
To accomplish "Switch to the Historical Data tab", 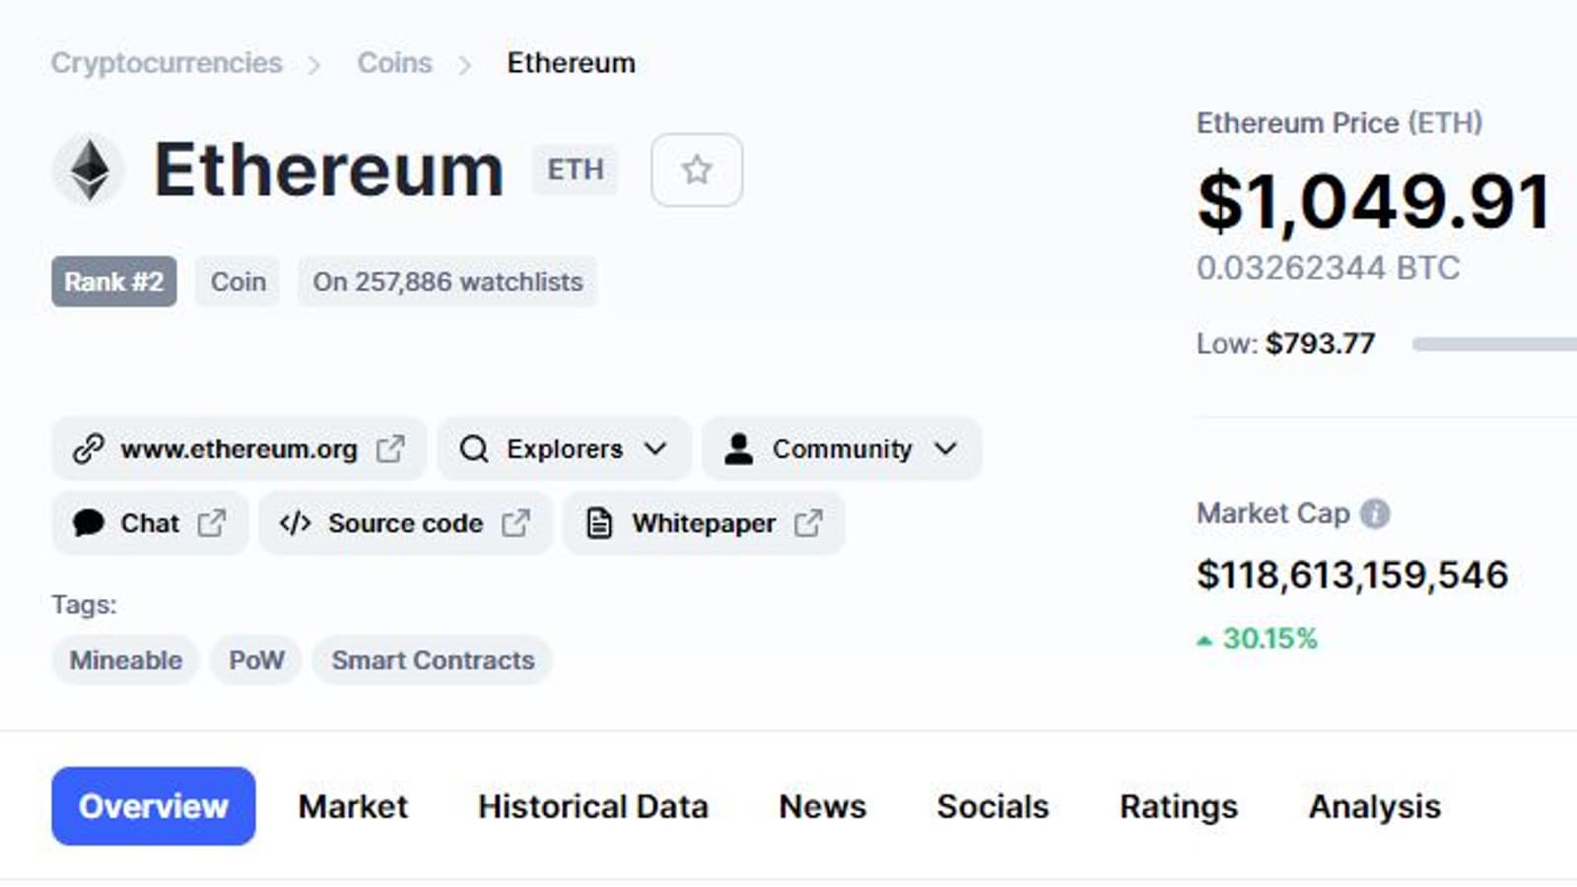I will pos(593,807).
